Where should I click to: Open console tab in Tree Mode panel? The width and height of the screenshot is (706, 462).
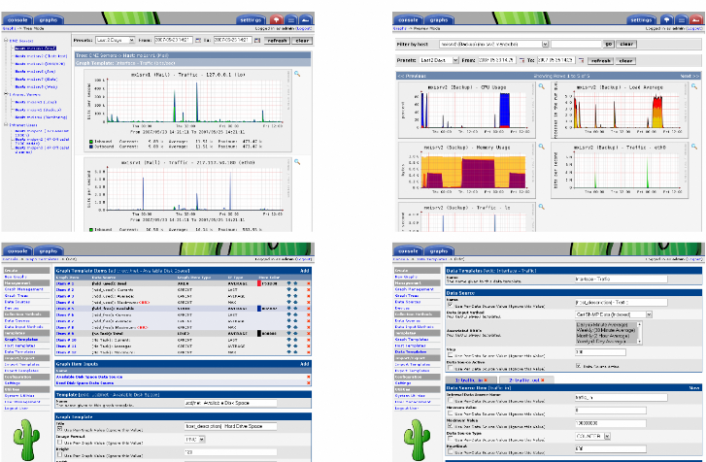[17, 19]
